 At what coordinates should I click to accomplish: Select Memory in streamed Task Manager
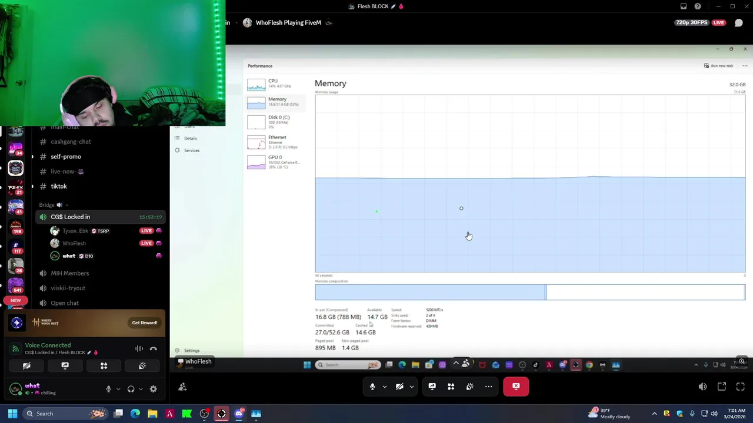275,102
